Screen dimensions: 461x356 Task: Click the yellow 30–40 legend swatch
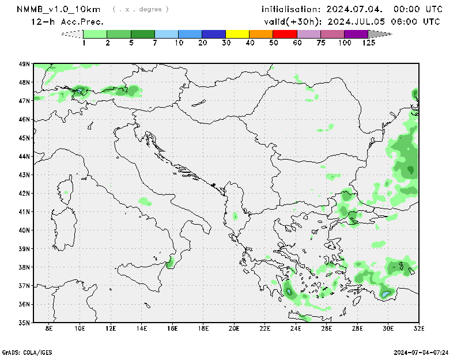[237, 34]
